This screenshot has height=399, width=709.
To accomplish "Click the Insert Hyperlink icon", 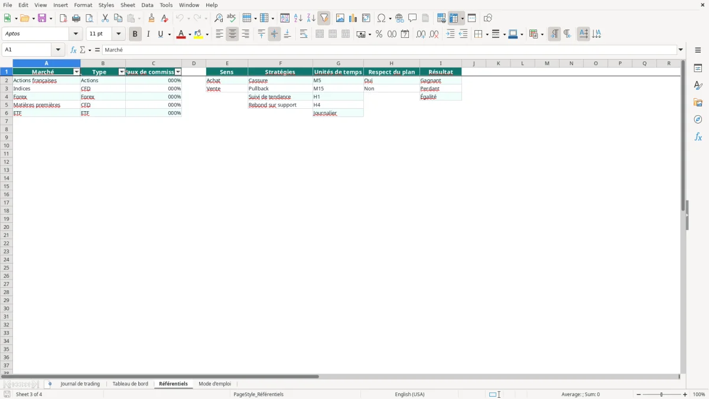I will [400, 18].
